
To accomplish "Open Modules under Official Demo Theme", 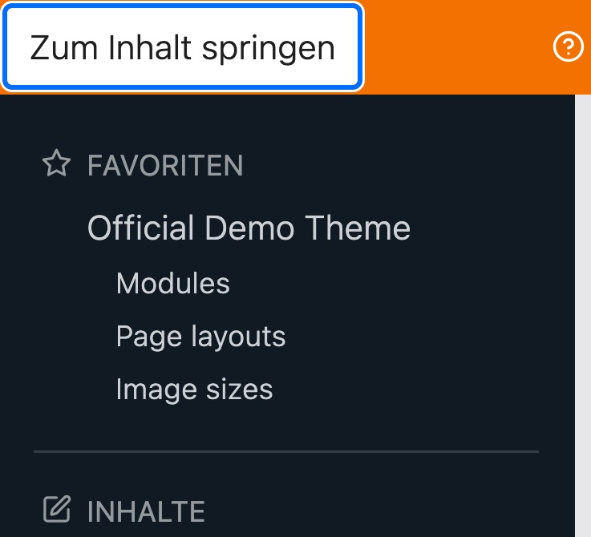I will [172, 283].
